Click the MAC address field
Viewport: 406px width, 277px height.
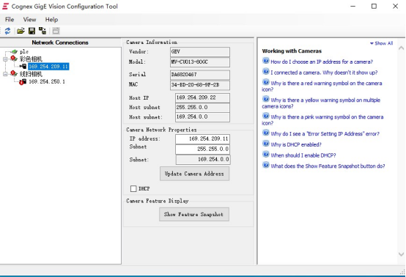tap(200, 85)
